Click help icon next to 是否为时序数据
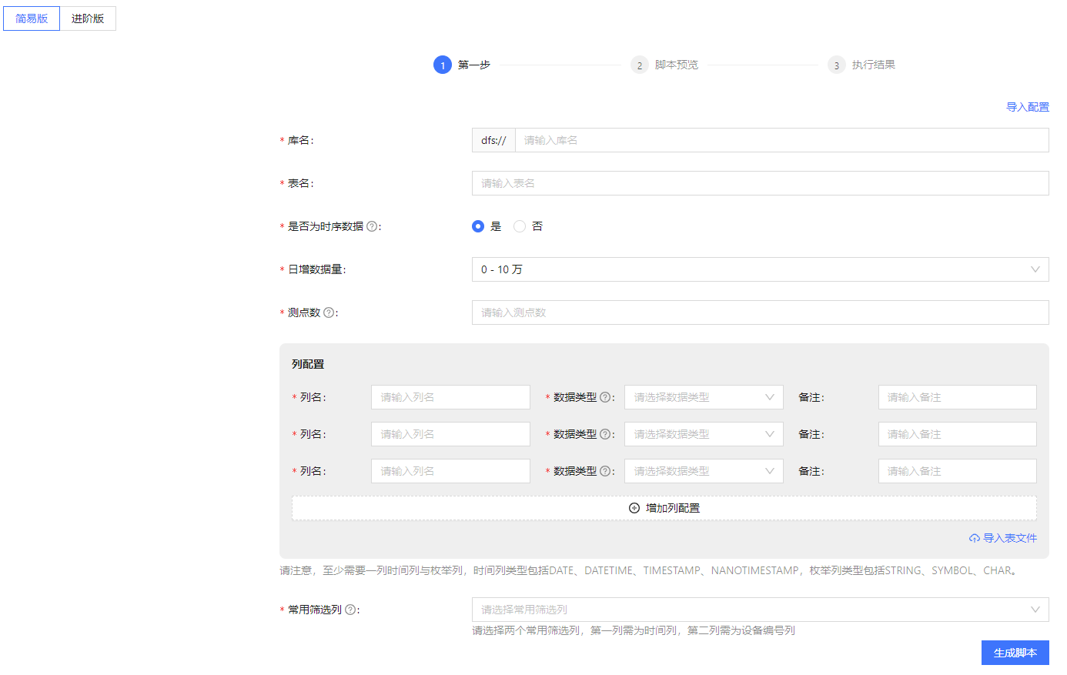 coord(372,226)
